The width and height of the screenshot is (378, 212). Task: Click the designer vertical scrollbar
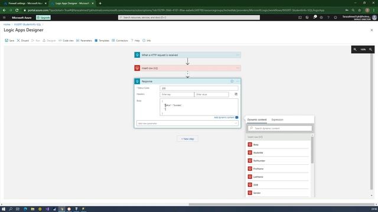point(372,121)
